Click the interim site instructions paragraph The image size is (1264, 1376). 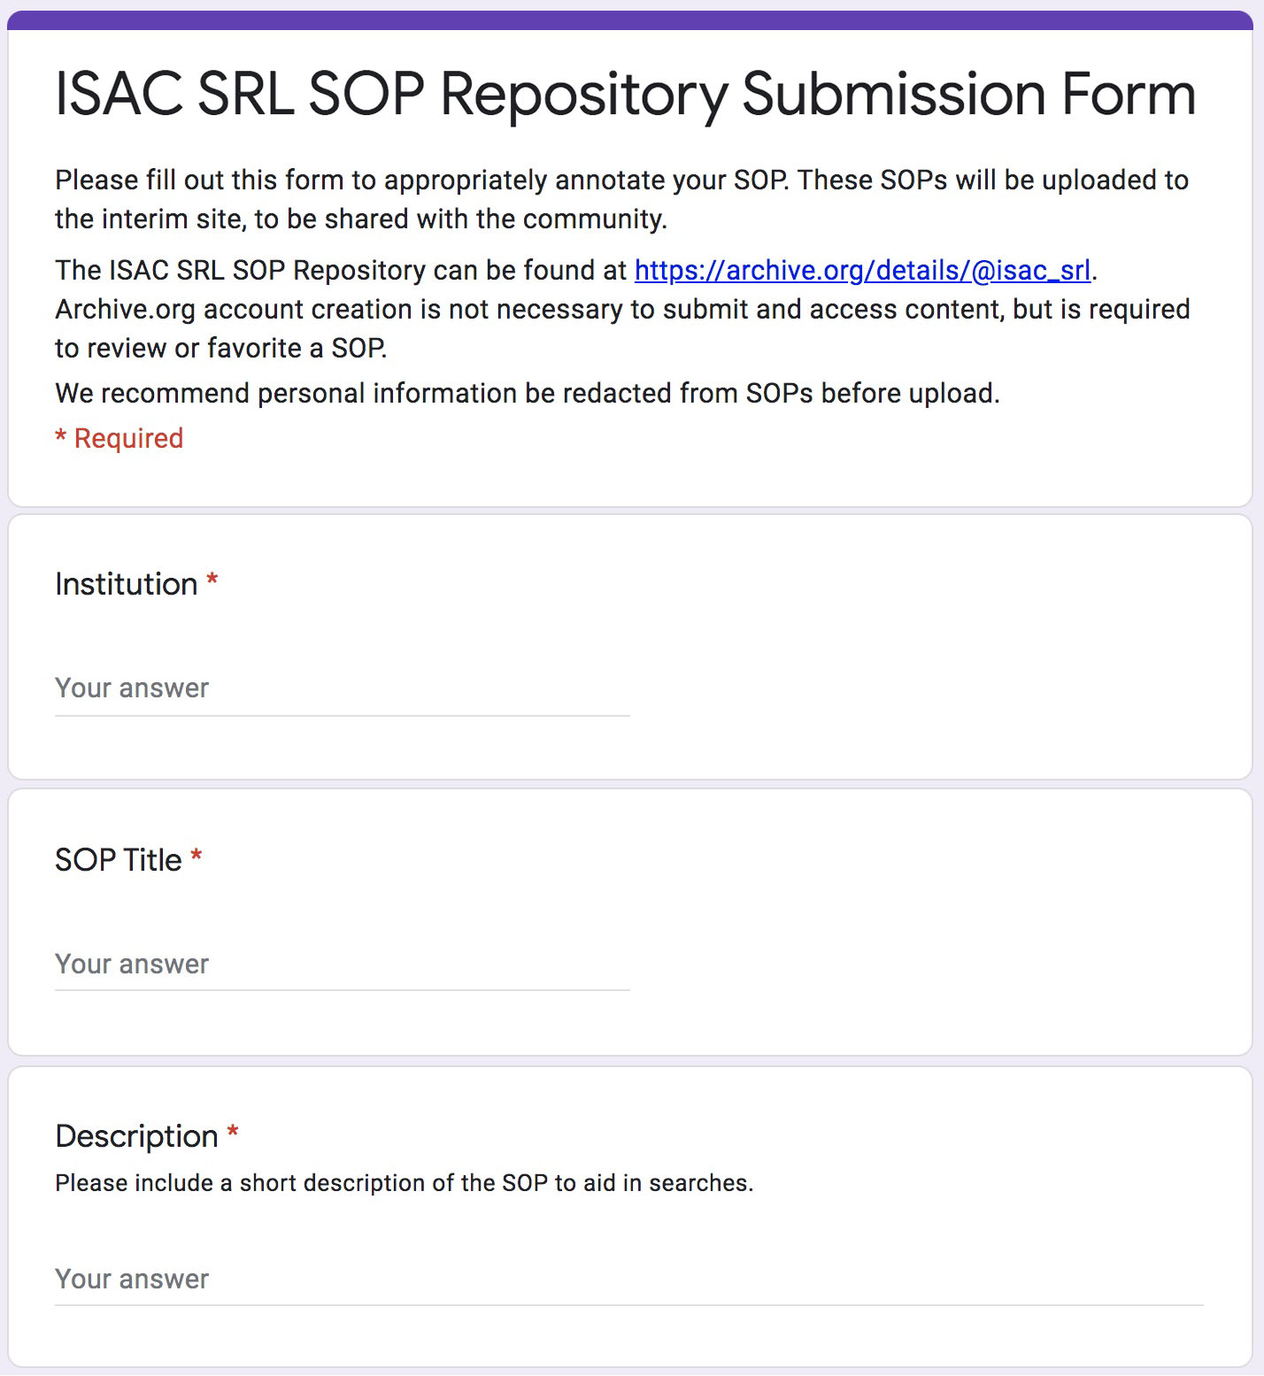point(620,198)
